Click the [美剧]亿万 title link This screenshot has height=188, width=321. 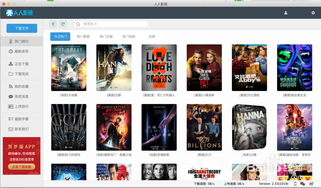[x=204, y=155]
